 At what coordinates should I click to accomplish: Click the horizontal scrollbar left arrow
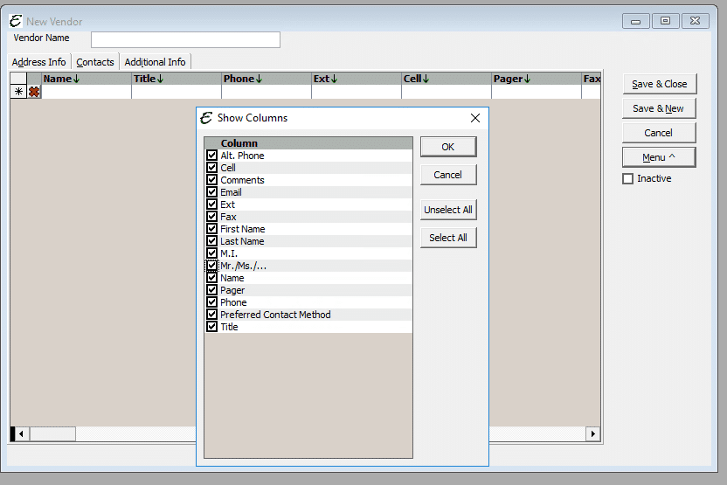point(21,434)
